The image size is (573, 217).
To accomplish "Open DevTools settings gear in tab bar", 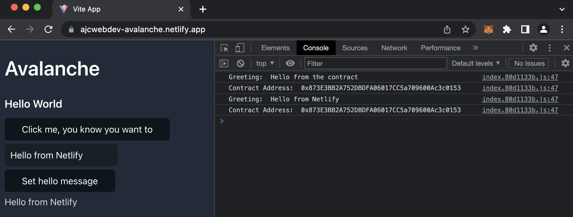I will (533, 48).
